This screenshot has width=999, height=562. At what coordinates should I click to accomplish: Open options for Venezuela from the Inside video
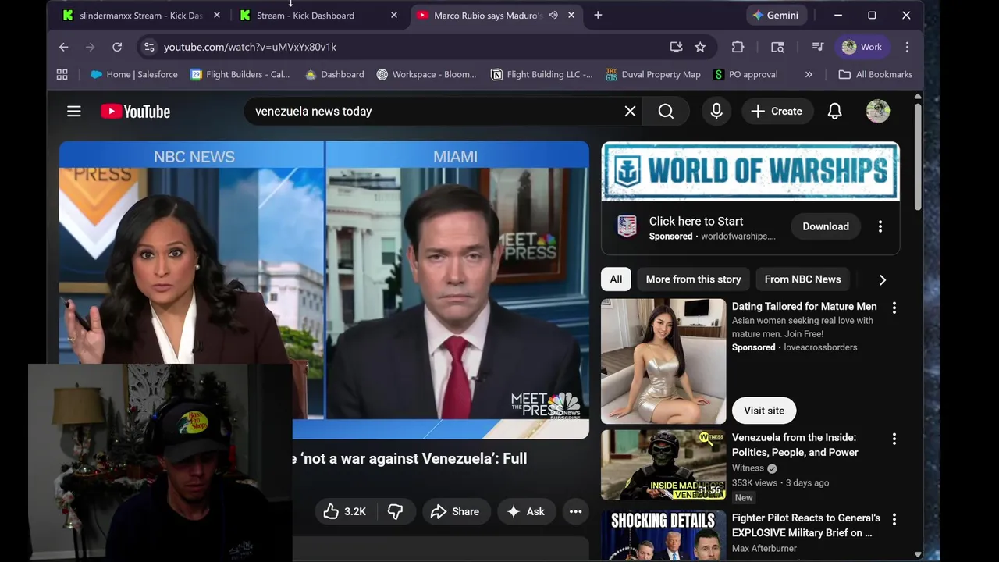pyautogui.click(x=894, y=439)
